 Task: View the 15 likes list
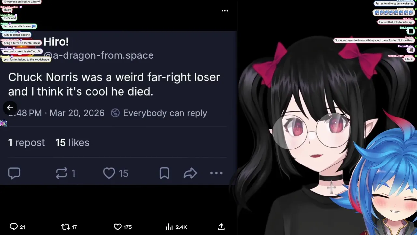click(72, 142)
